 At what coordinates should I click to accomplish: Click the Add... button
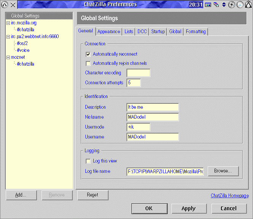tap(21, 195)
